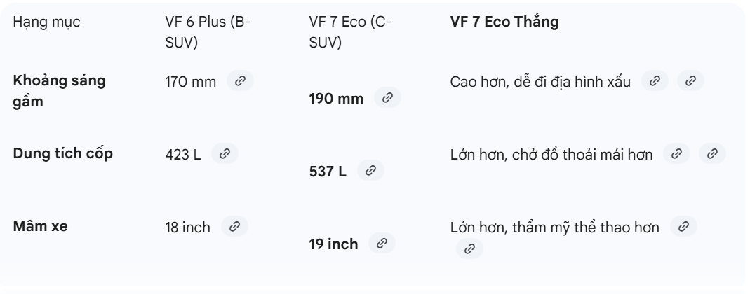
Task: Open the source link beside 19 inch
Action: tap(382, 244)
